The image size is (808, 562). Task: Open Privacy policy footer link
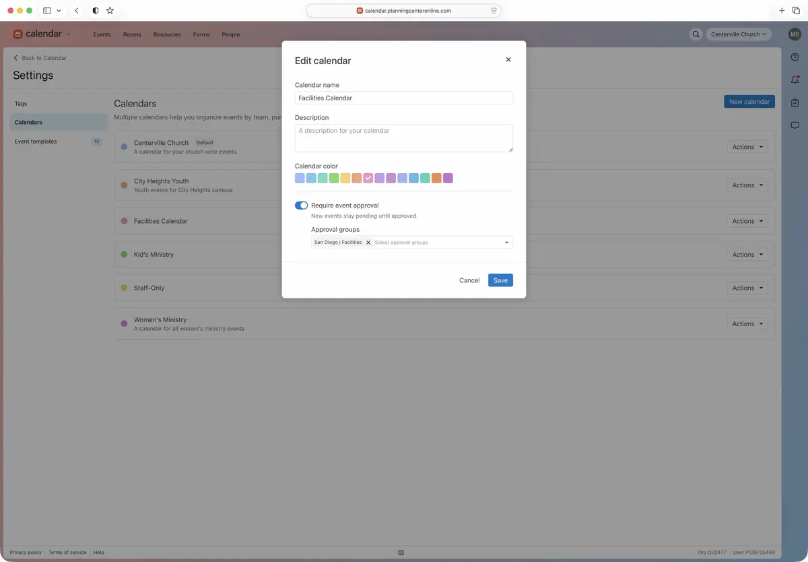click(26, 553)
